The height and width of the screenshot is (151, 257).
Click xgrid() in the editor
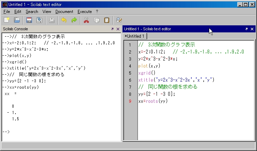click(x=147, y=73)
